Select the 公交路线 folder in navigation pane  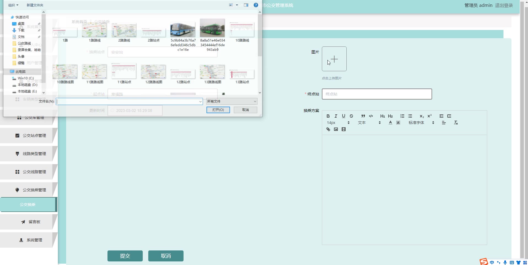(24, 43)
